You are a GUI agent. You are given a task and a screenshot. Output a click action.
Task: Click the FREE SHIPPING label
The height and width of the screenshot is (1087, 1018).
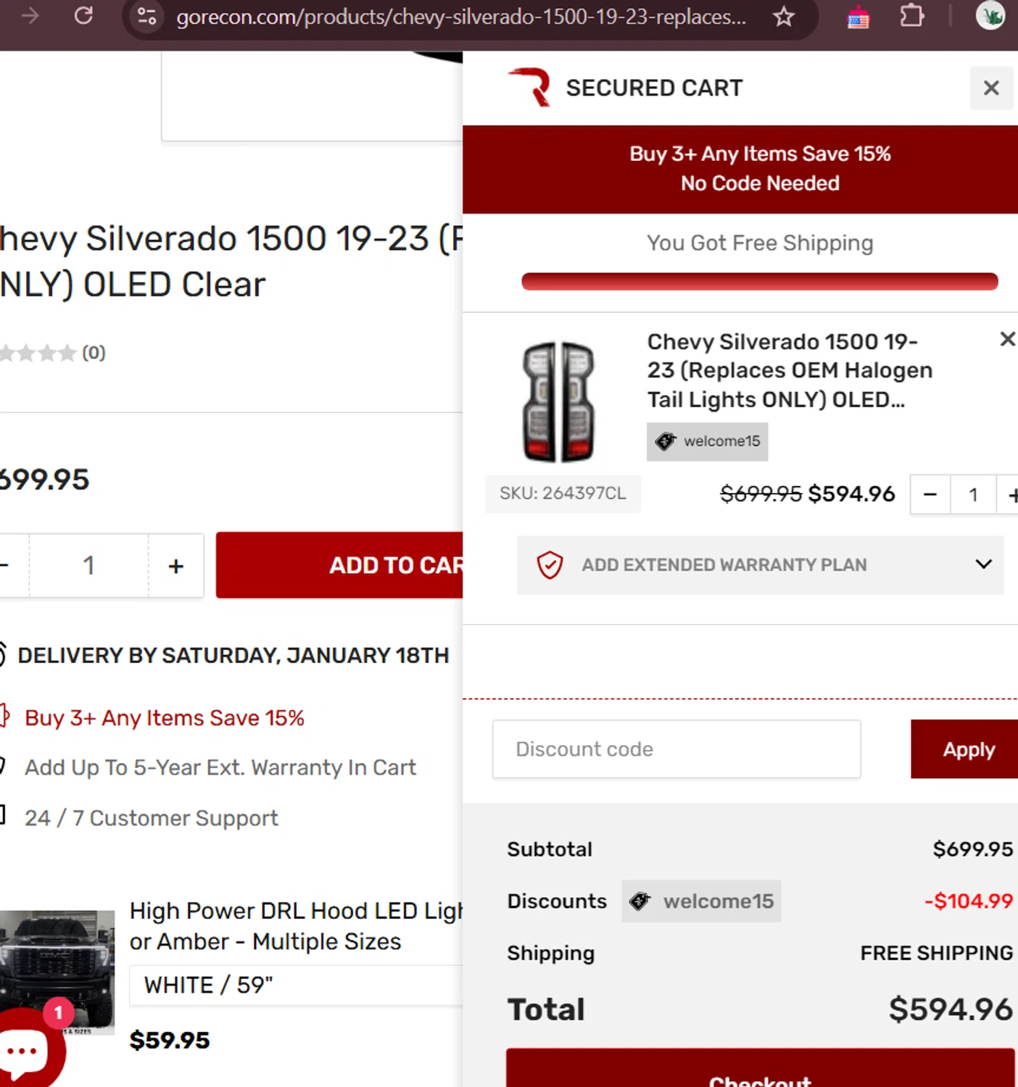[936, 953]
